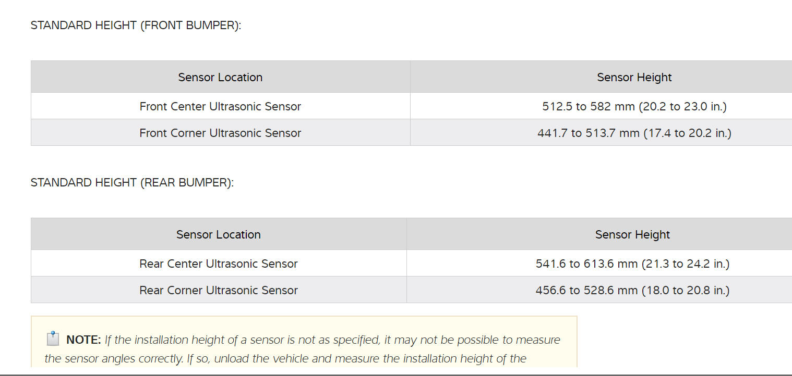Click the 456.6 to 528.6 mm height value

[632, 291]
